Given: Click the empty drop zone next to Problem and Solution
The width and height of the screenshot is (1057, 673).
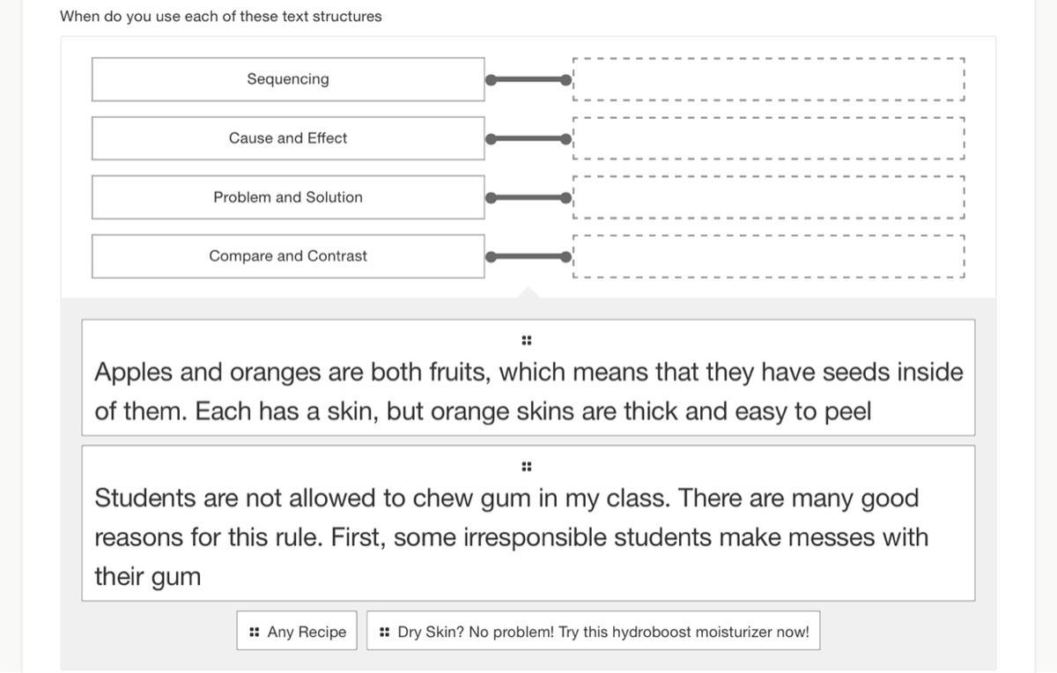Looking at the screenshot, I should pyautogui.click(x=769, y=198).
